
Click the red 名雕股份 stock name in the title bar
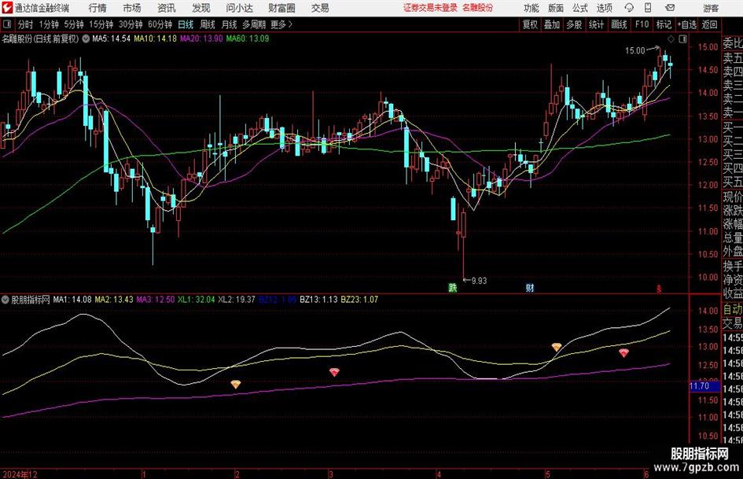click(x=478, y=8)
